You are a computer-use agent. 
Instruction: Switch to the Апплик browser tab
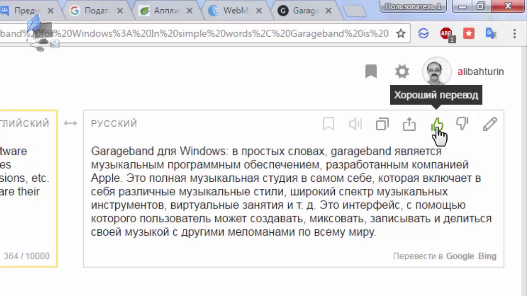(x=167, y=11)
